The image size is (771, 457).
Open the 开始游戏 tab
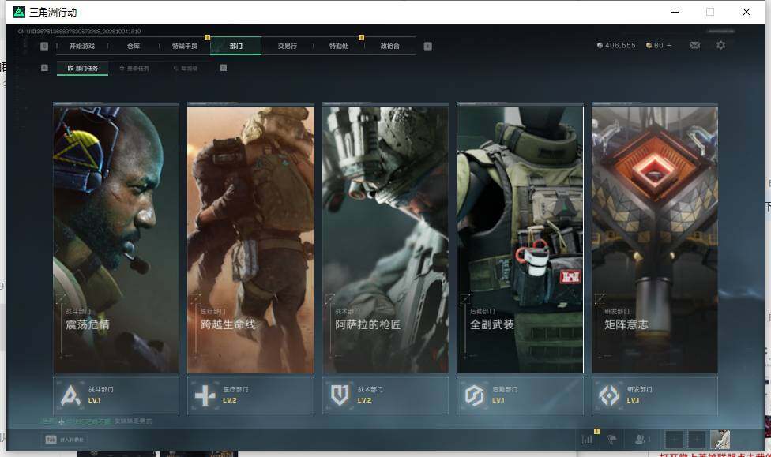click(x=81, y=47)
